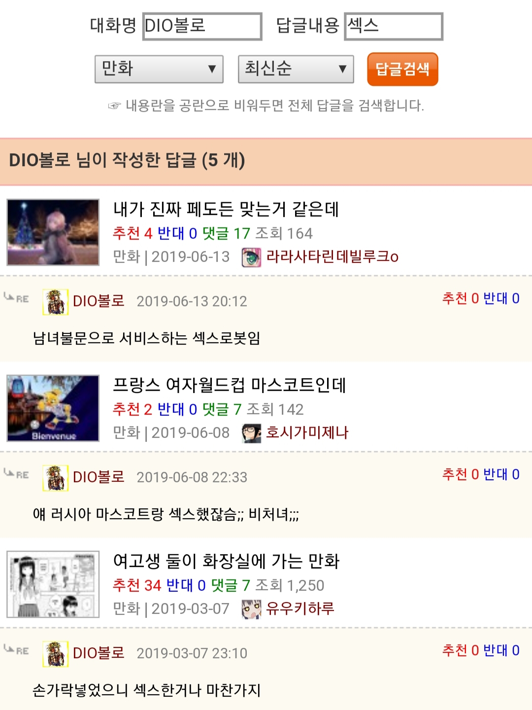Image resolution: width=532 pixels, height=710 pixels.
Task: Open post titled 내가 진짜 페도든 맞는거 같은데
Action: click(x=226, y=209)
